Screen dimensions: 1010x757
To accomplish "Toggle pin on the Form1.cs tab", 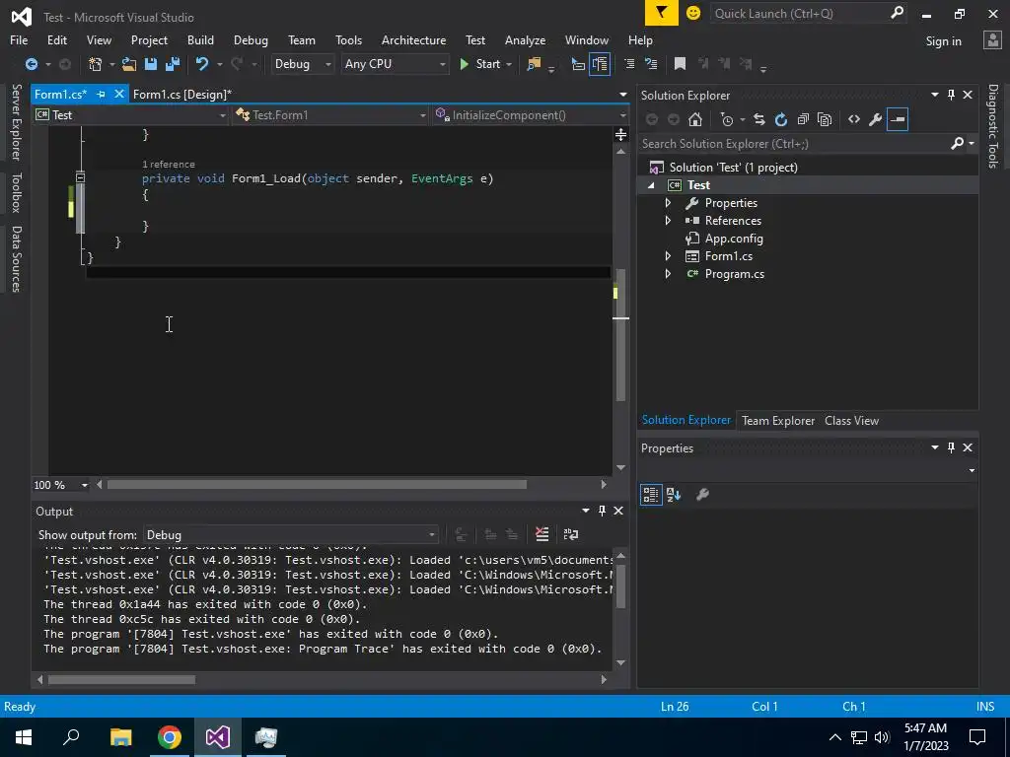I will (102, 94).
